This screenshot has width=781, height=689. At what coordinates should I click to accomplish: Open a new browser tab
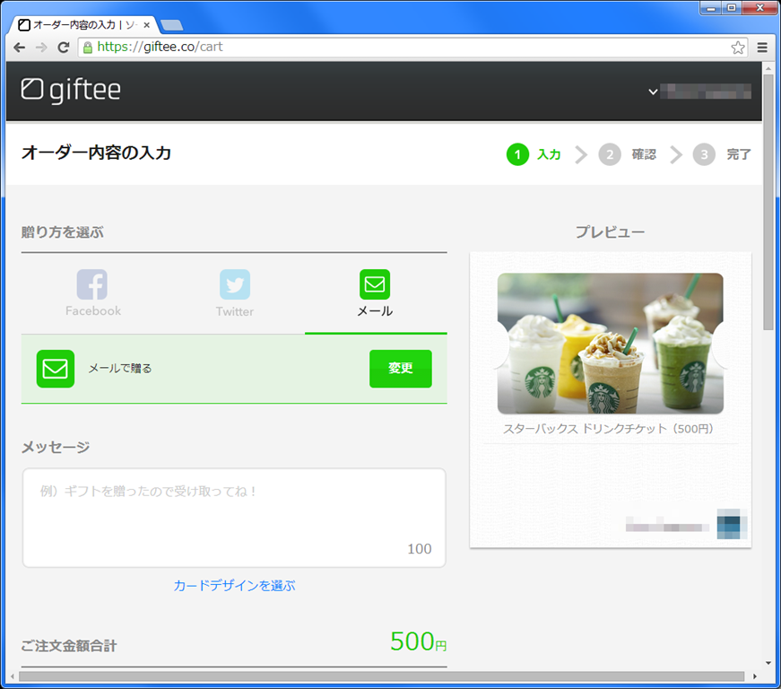[x=172, y=25]
